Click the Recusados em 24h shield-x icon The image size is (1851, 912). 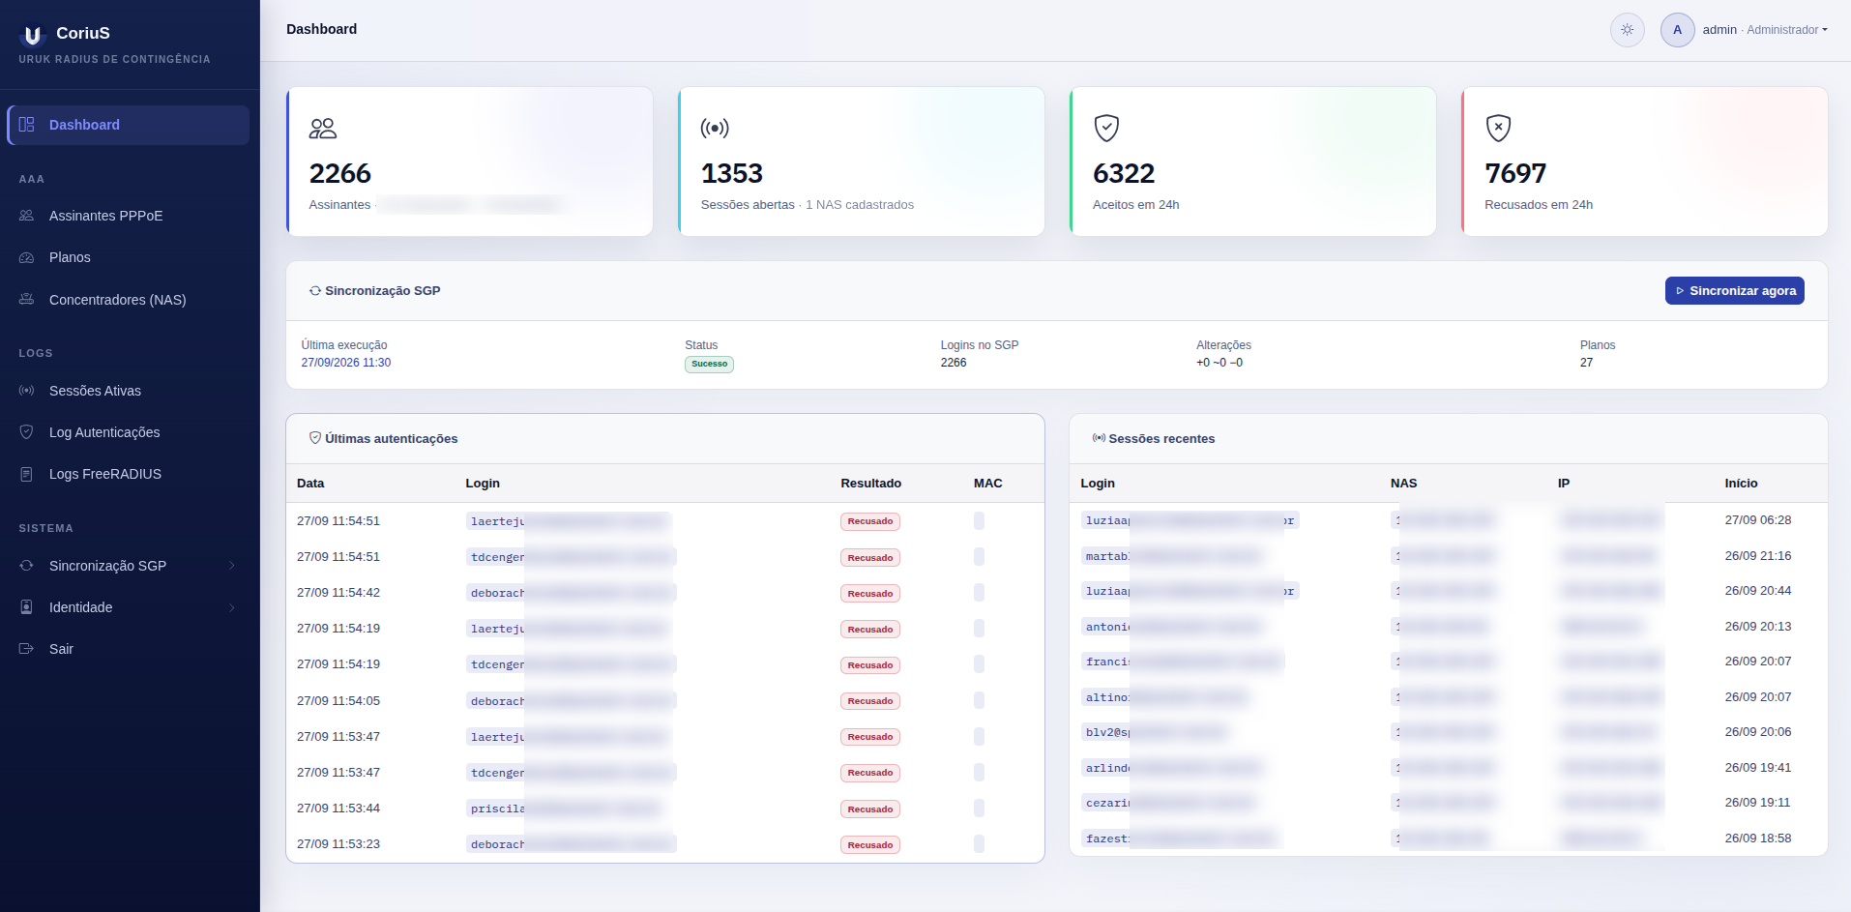(1498, 128)
